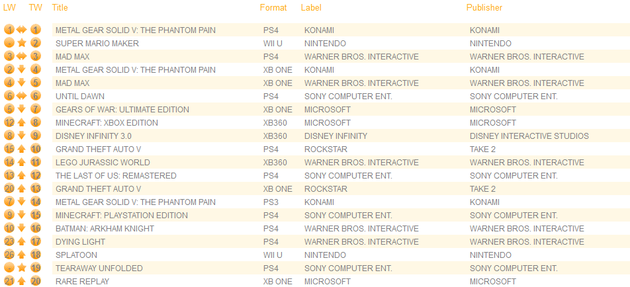The image size is (630, 287).
Task: Click the orange number 1 this-week badge
Action: 36,30
